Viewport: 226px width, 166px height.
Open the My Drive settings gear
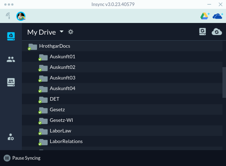coord(71,32)
